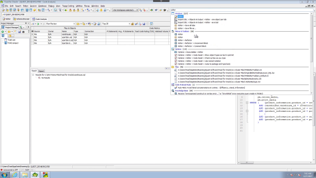Open the Help menu
This screenshot has width=316, height=178.
click(x=103, y=6)
